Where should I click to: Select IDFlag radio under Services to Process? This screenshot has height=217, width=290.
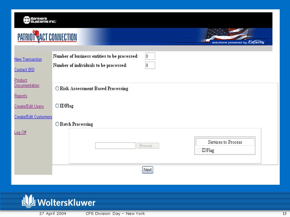199,150
